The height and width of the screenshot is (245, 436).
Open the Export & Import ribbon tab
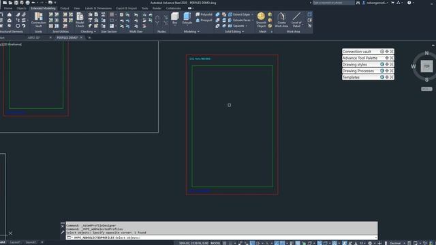tap(127, 8)
